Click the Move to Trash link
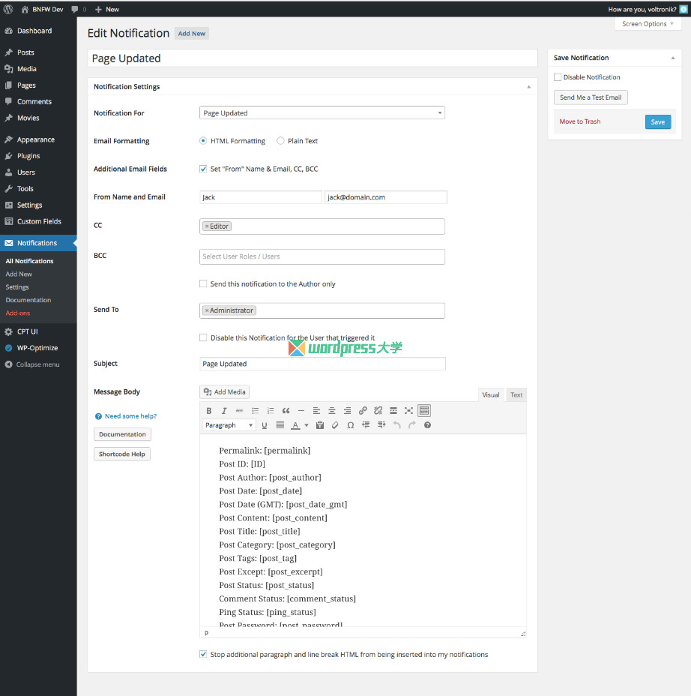Image resolution: width=691 pixels, height=696 pixels. coord(579,121)
